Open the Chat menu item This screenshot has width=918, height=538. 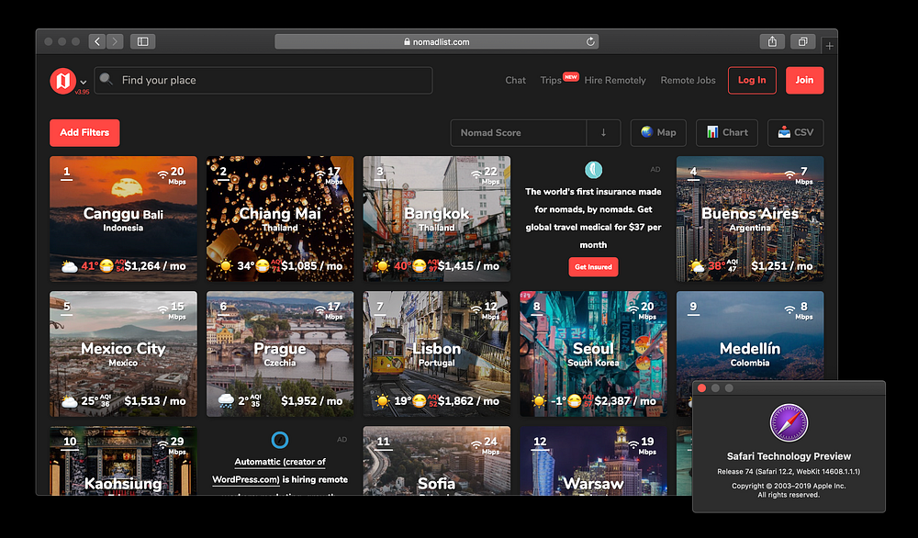point(515,80)
